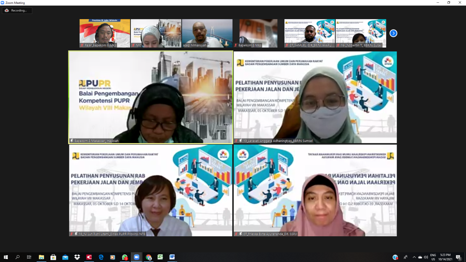The height and width of the screenshot is (262, 466).
Task: Click the Zoom taskbar icon
Action: click(x=136, y=257)
